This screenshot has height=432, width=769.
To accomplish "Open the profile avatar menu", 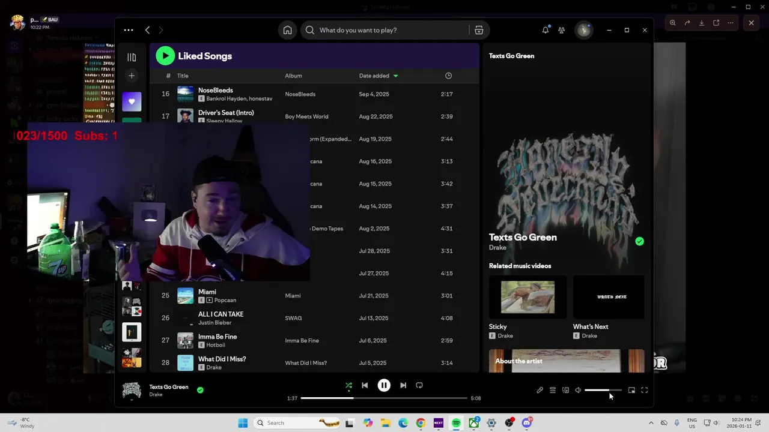I will (x=584, y=30).
